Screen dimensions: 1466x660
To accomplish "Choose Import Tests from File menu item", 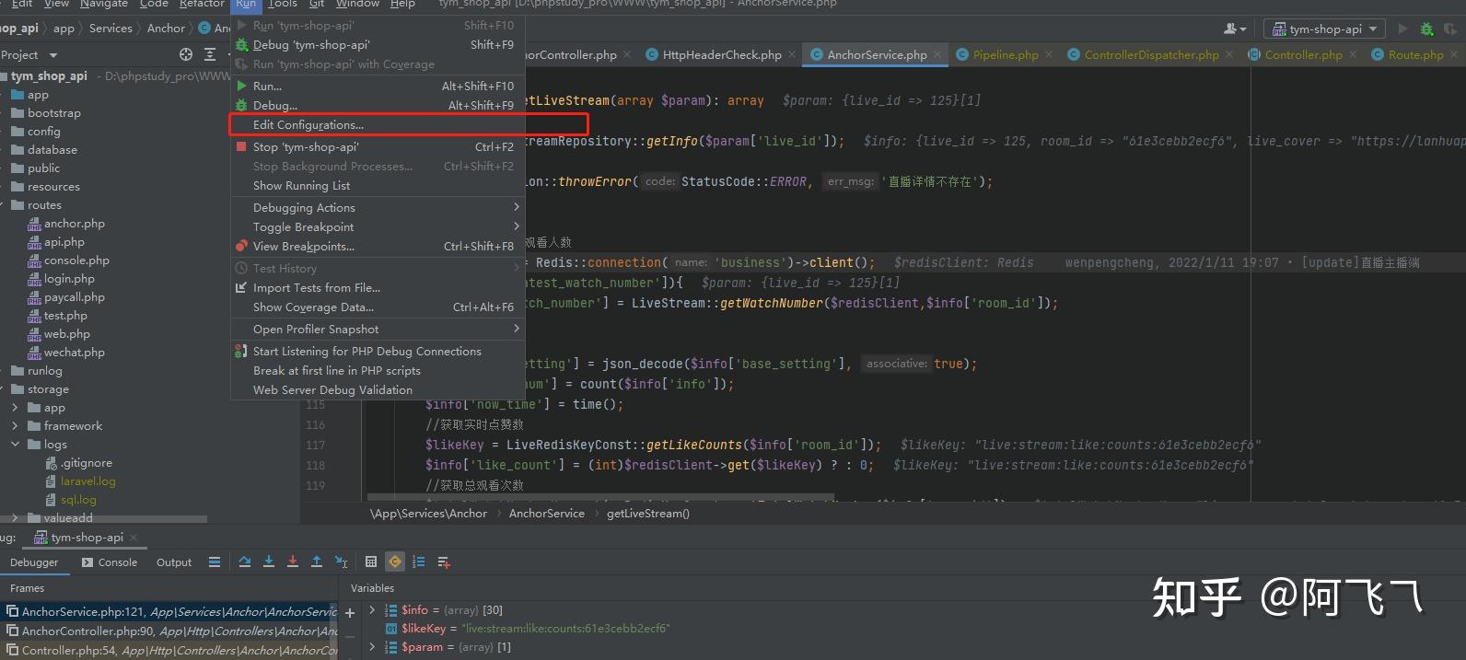I will pos(378,287).
